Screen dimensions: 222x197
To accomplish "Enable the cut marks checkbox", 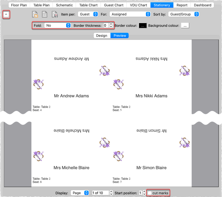I will pyautogui.click(x=150, y=193).
